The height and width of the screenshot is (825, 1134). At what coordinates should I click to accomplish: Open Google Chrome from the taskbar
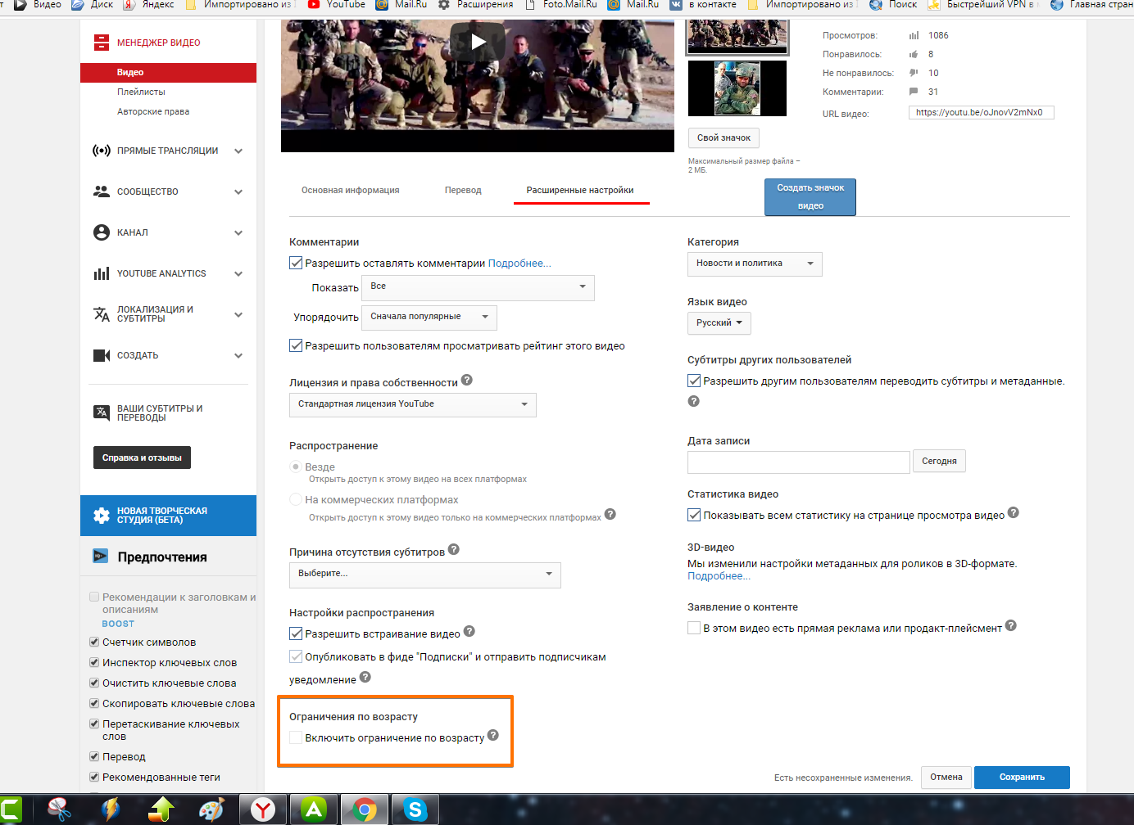coord(365,809)
